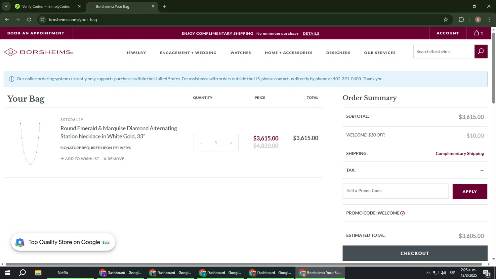This screenshot has width=496, height=279.
Task: Close the Borsheims Your Bag tab
Action: (153, 6)
